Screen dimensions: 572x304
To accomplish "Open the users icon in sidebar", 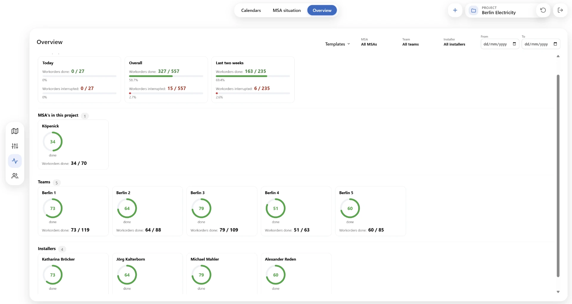I will [x=15, y=176].
